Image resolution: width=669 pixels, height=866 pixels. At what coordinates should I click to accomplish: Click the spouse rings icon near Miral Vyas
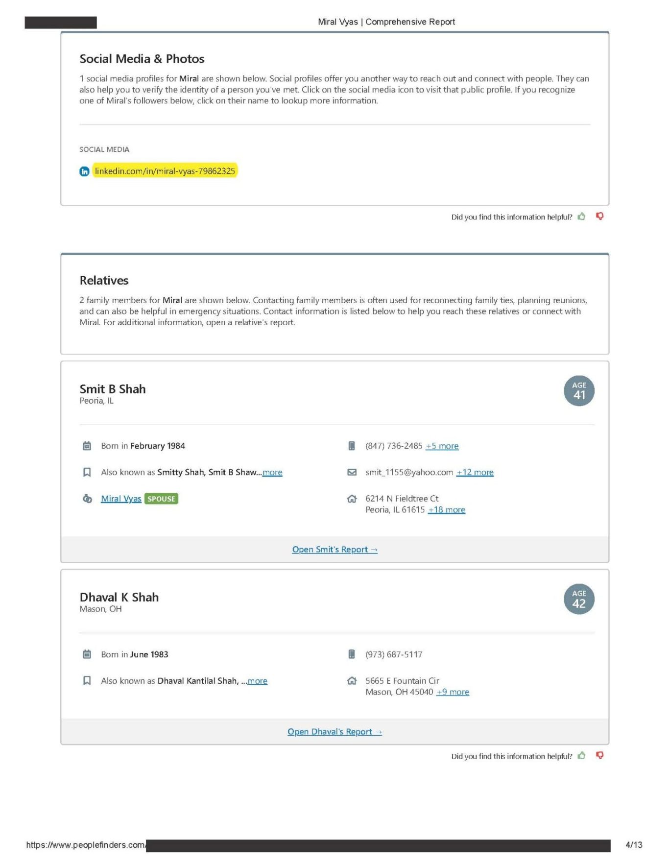(87, 499)
